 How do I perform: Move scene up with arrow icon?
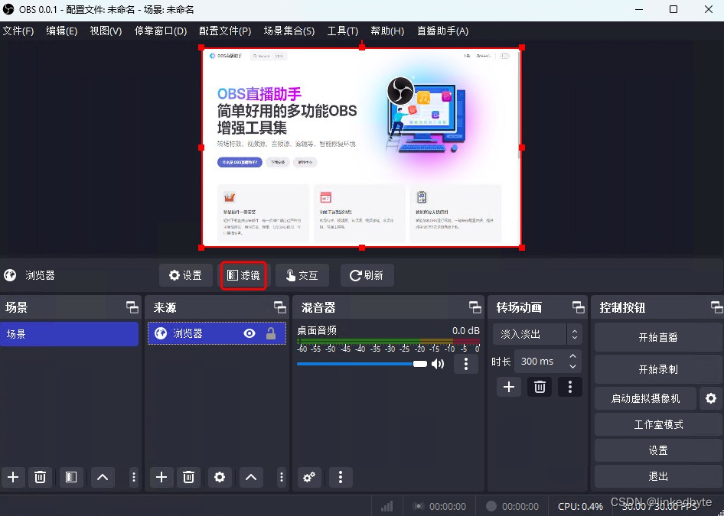pos(103,477)
